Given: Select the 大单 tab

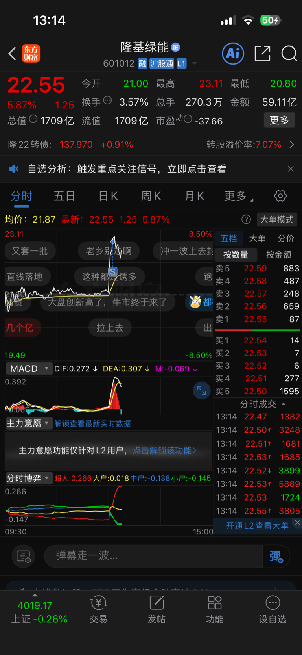Looking at the screenshot, I should pos(257,238).
